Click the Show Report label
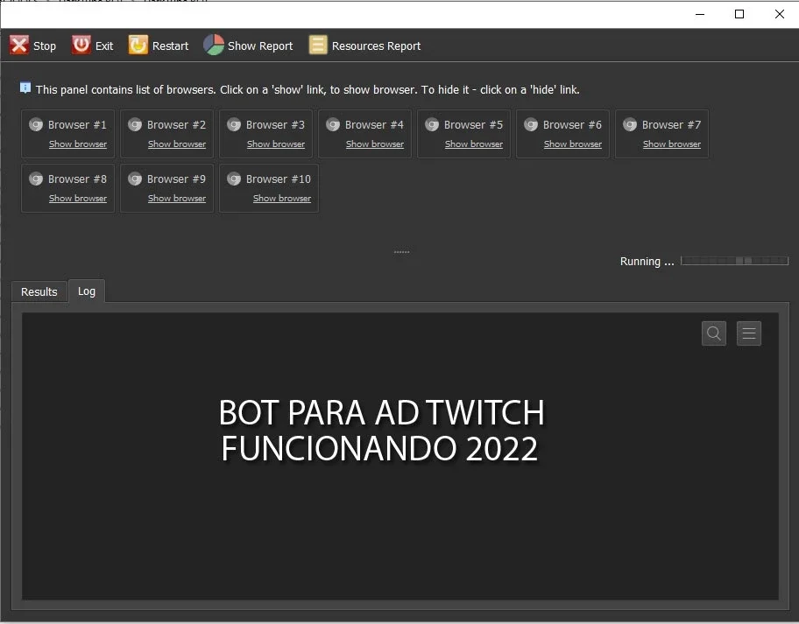 pyautogui.click(x=260, y=46)
